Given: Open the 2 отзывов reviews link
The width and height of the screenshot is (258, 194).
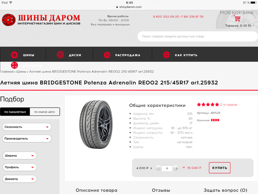Looking at the screenshot, I should pyautogui.click(x=228, y=105).
